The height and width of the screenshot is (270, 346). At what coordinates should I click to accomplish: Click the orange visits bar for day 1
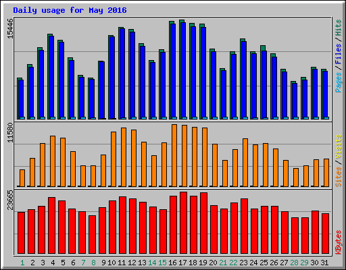[x=22, y=178]
